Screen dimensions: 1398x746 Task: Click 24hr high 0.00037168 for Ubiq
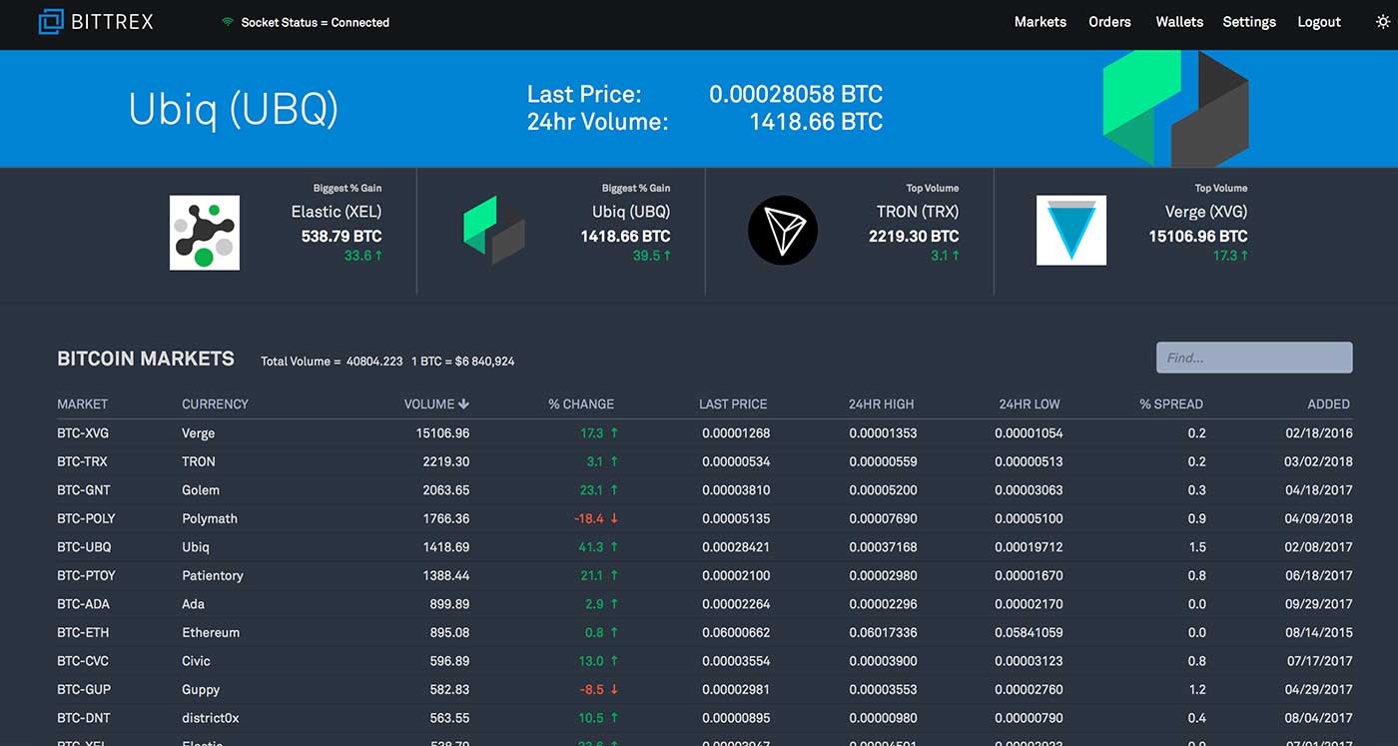click(883, 547)
